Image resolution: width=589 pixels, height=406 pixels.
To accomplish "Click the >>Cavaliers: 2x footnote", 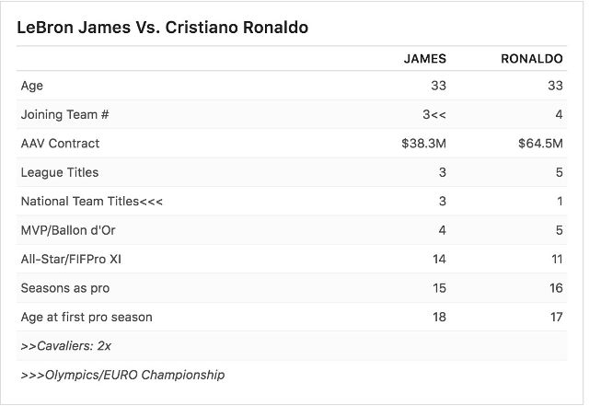I will pos(65,346).
